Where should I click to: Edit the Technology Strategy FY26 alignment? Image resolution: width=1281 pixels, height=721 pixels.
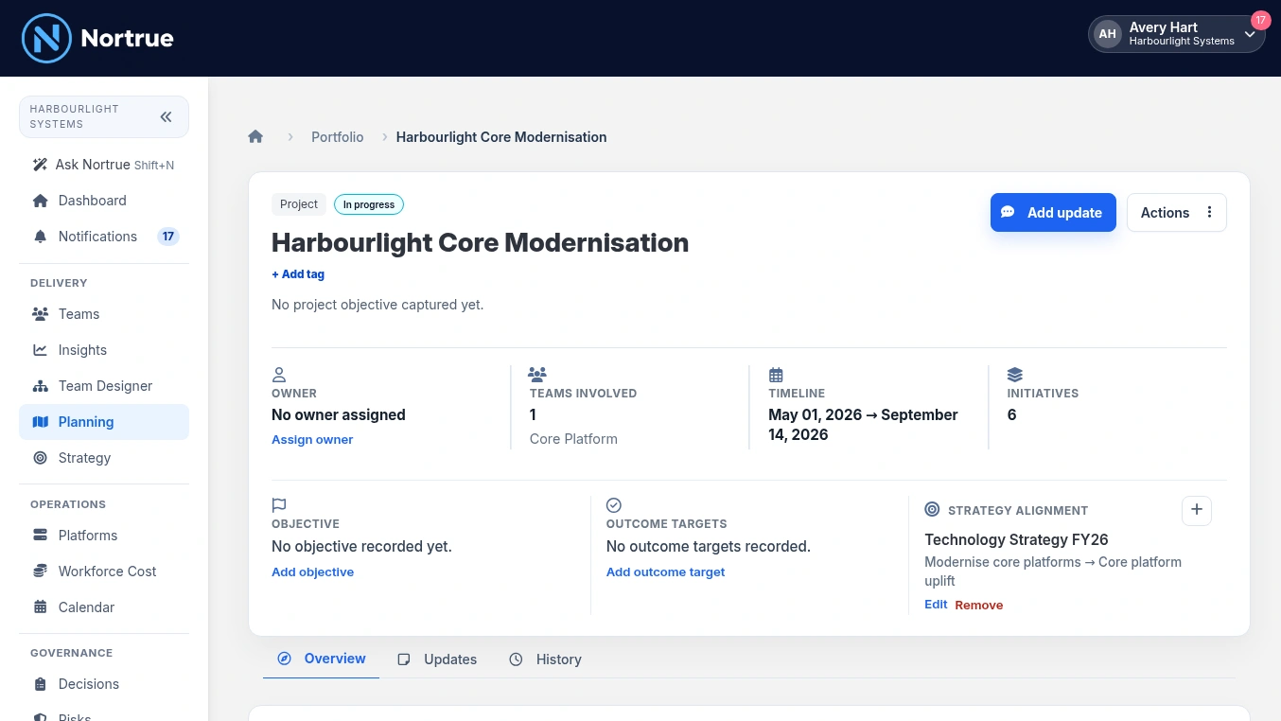936,604
